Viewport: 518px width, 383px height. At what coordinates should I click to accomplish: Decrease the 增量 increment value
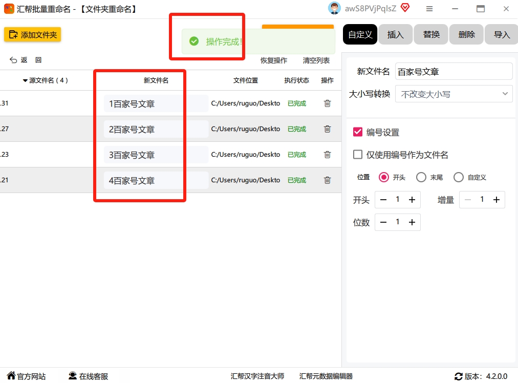click(467, 200)
